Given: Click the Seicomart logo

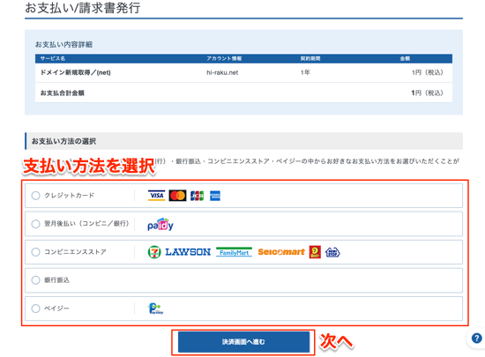Looking at the screenshot, I should [x=281, y=252].
